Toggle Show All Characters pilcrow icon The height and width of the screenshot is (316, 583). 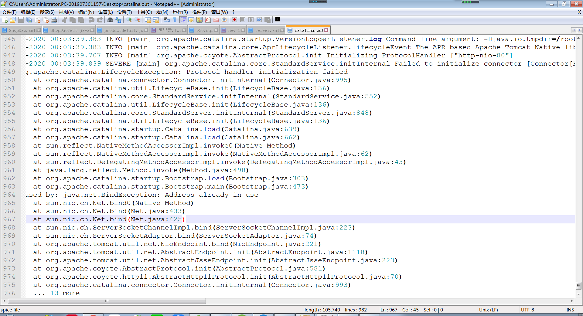click(x=175, y=20)
